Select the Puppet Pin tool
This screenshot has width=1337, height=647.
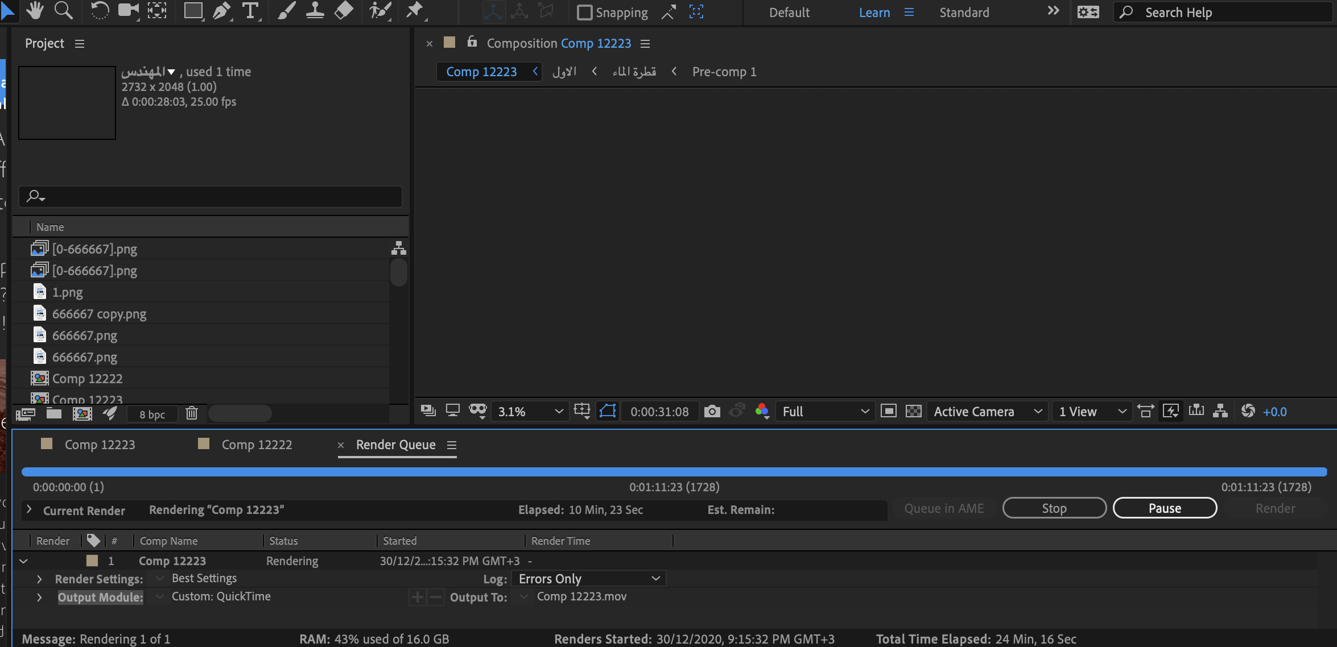click(x=415, y=11)
